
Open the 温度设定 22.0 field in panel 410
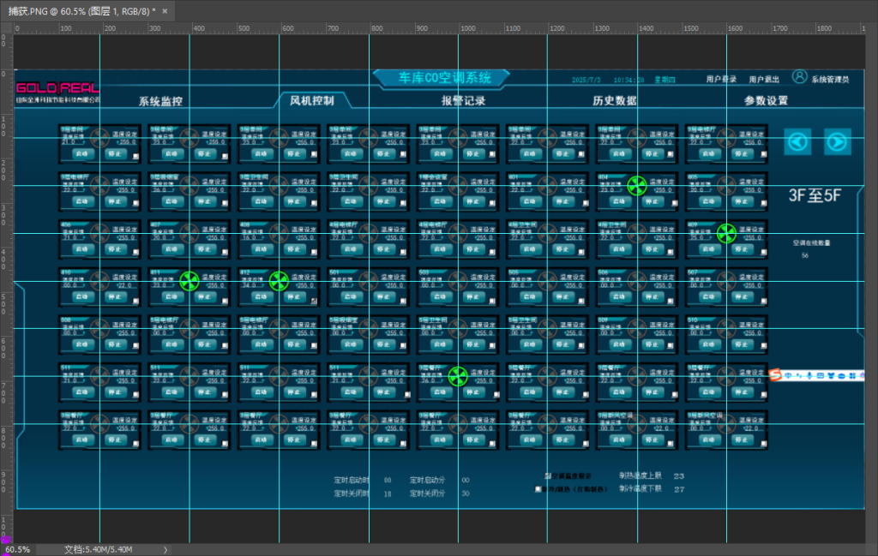125,285
